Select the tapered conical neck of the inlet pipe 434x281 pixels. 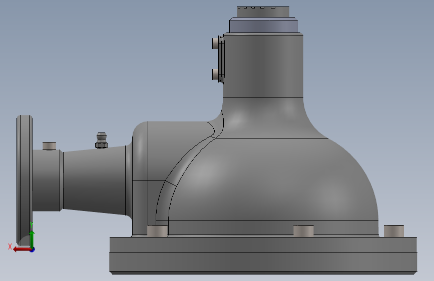click(x=94, y=180)
